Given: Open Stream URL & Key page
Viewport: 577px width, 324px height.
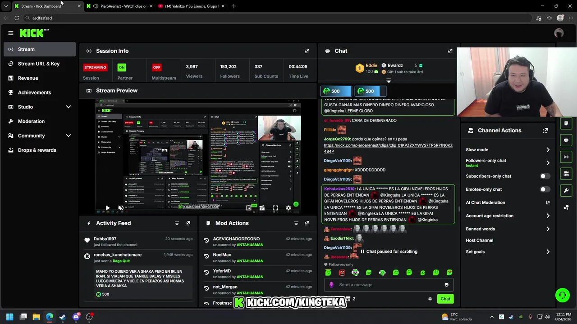Looking at the screenshot, I should [40, 63].
